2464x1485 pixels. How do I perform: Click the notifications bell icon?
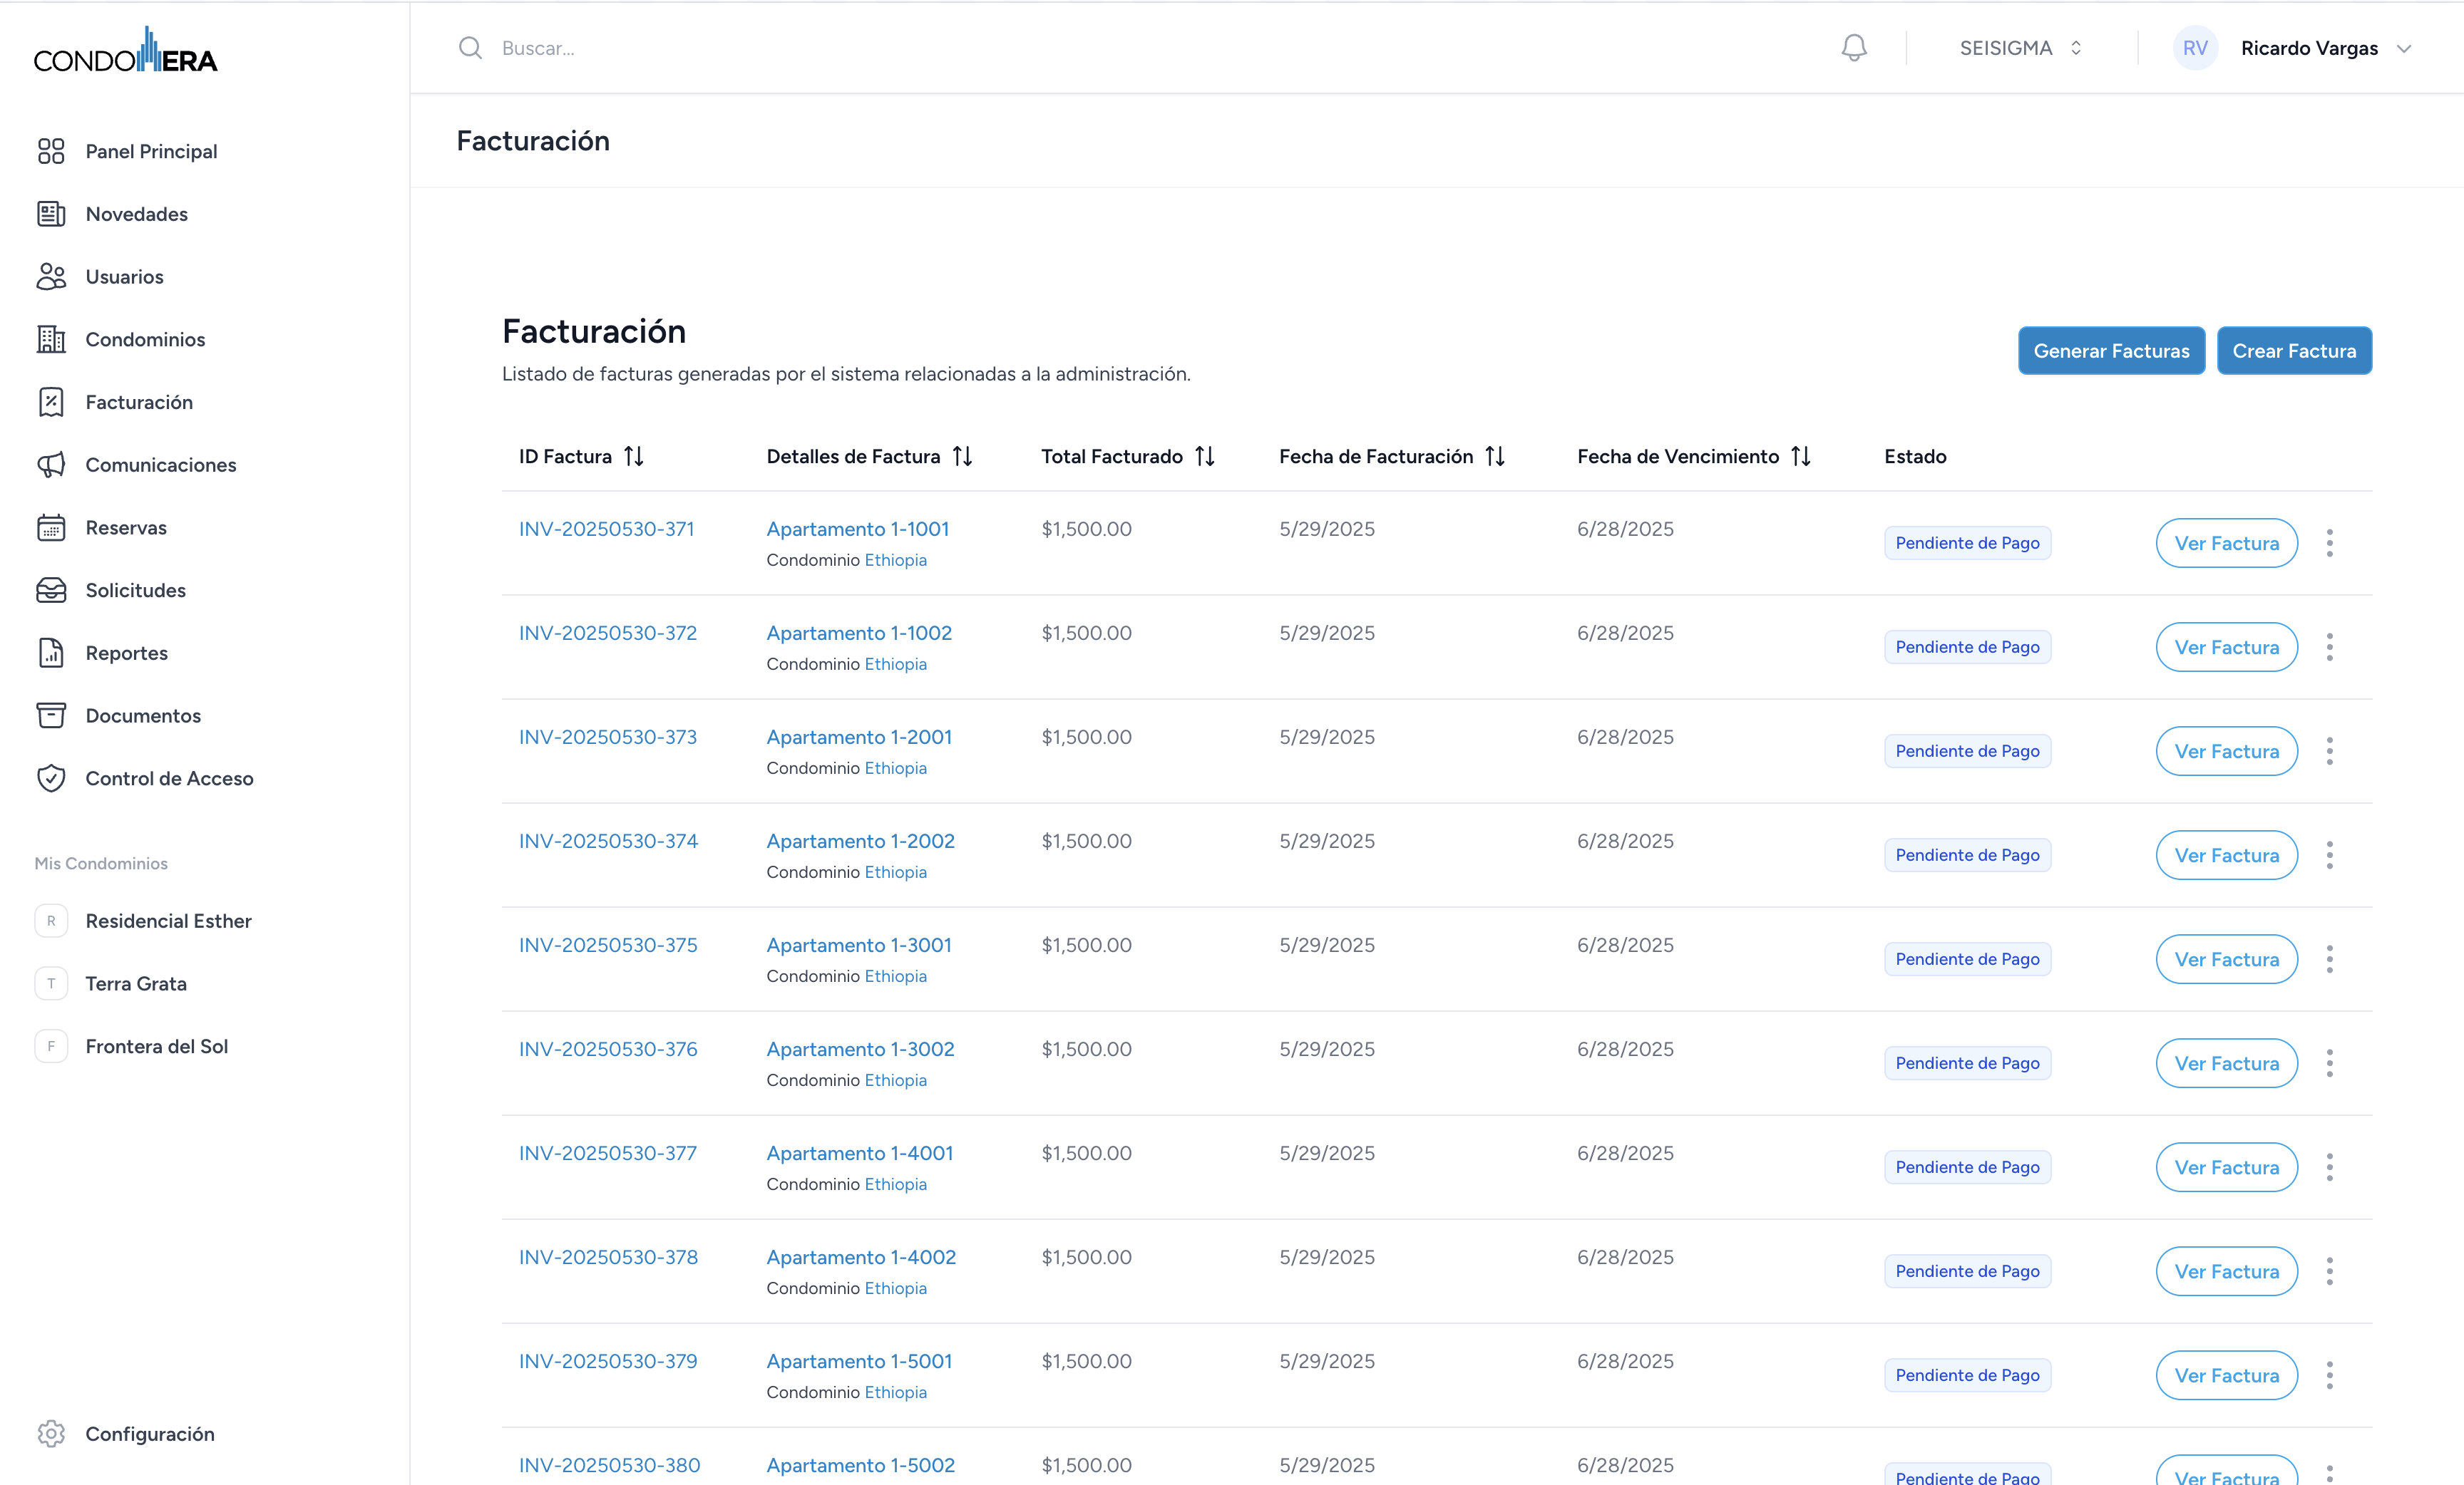(1853, 48)
